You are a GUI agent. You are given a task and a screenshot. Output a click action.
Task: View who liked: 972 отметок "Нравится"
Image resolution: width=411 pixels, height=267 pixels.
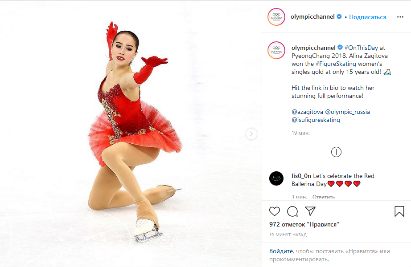click(304, 224)
